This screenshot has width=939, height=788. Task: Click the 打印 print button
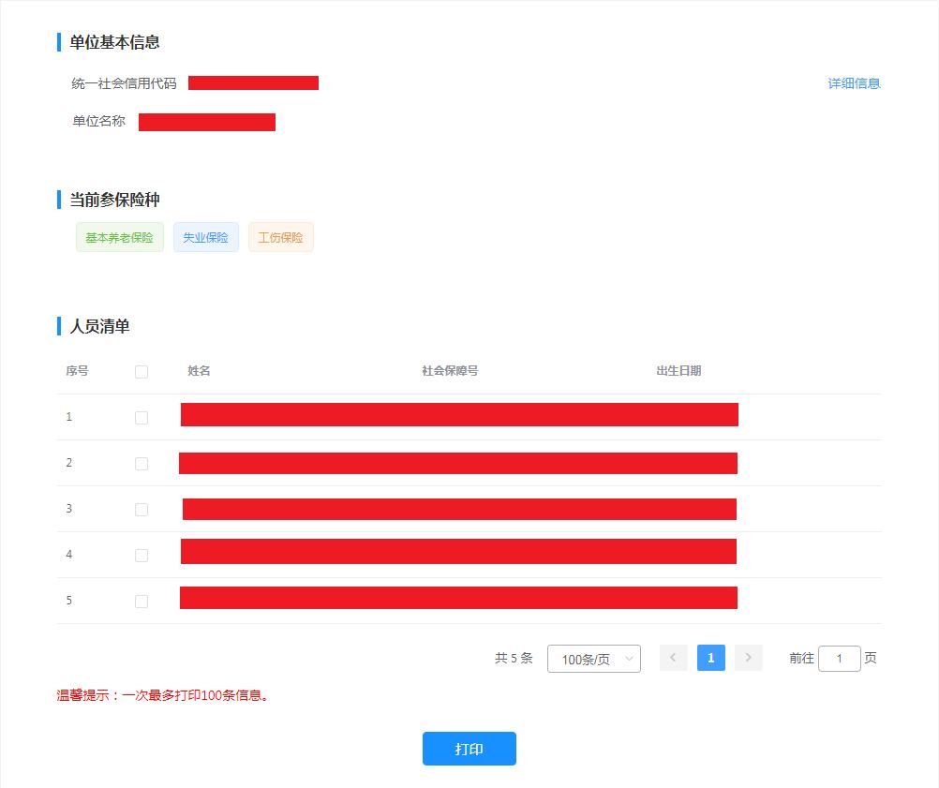click(469, 749)
